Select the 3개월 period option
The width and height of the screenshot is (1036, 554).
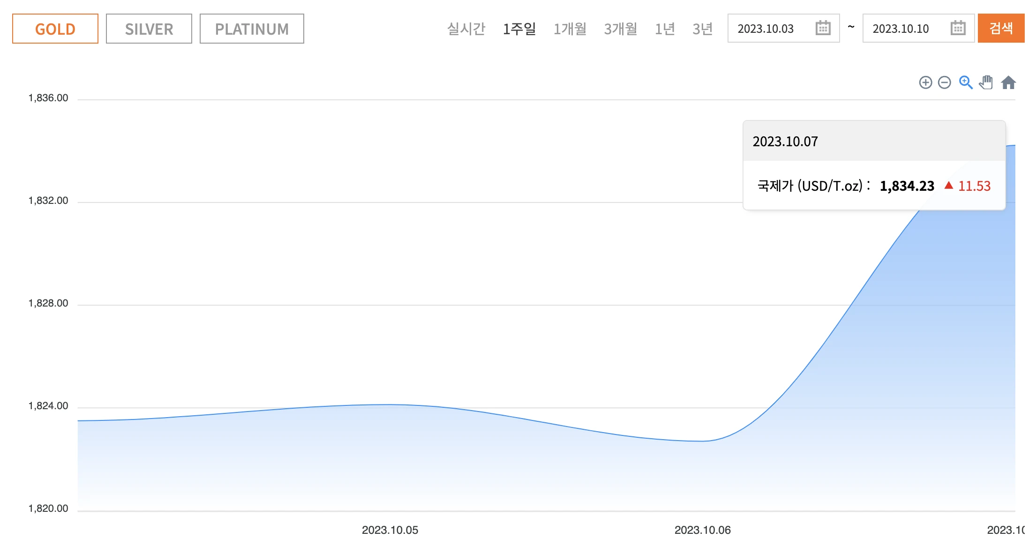click(620, 29)
